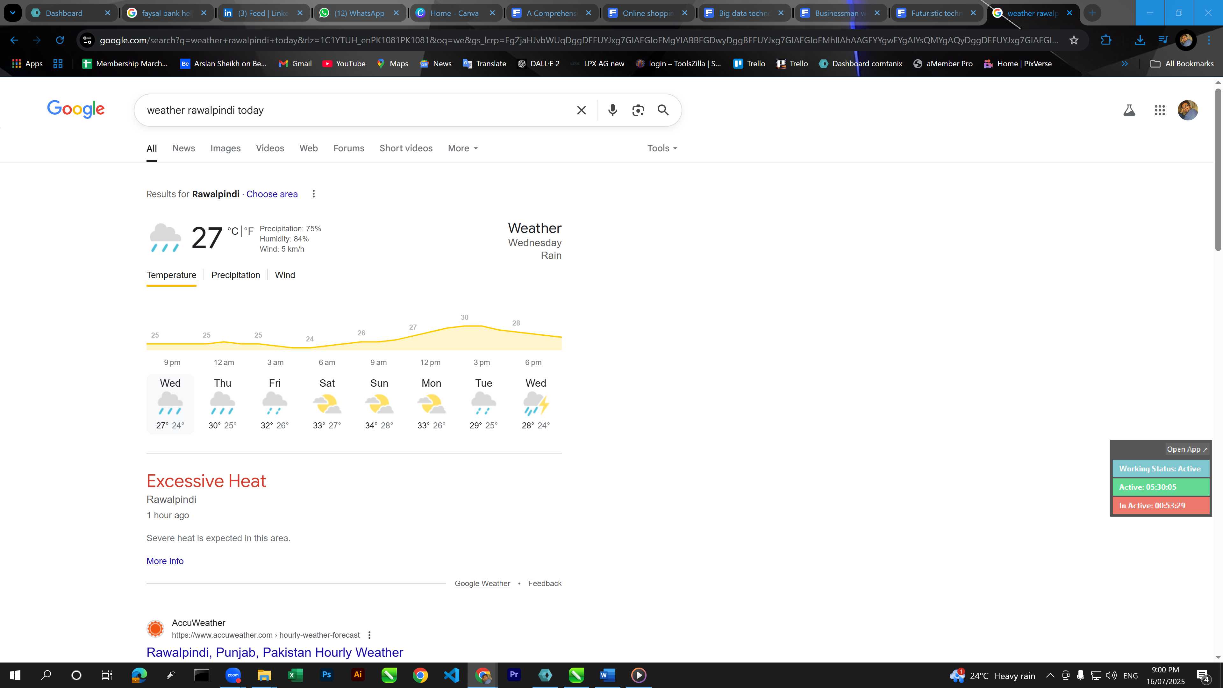Screen dimensions: 1223x688
Task: Send Feedback on the weather card
Action: (x=545, y=584)
